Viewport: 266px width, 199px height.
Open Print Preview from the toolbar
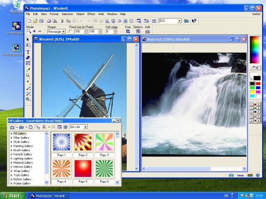point(55,21)
